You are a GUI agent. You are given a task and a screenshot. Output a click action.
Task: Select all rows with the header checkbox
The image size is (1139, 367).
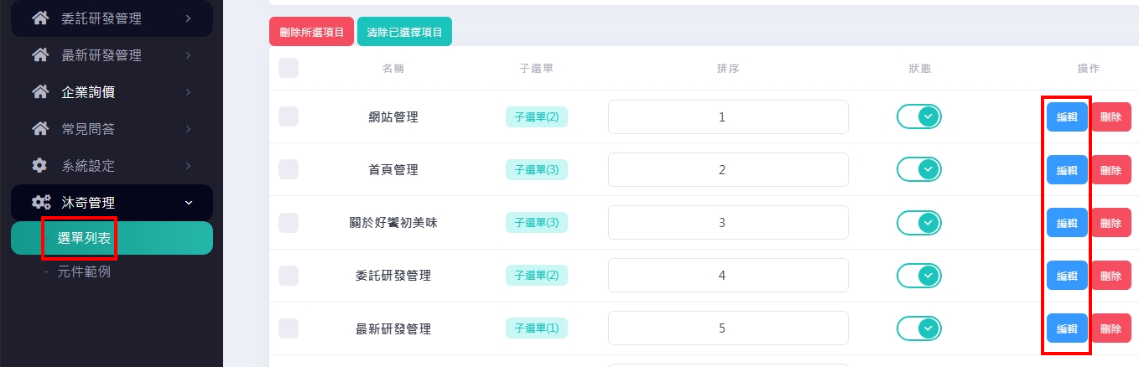(289, 68)
